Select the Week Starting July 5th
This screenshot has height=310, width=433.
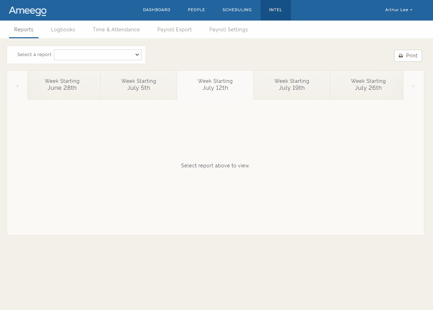click(139, 85)
